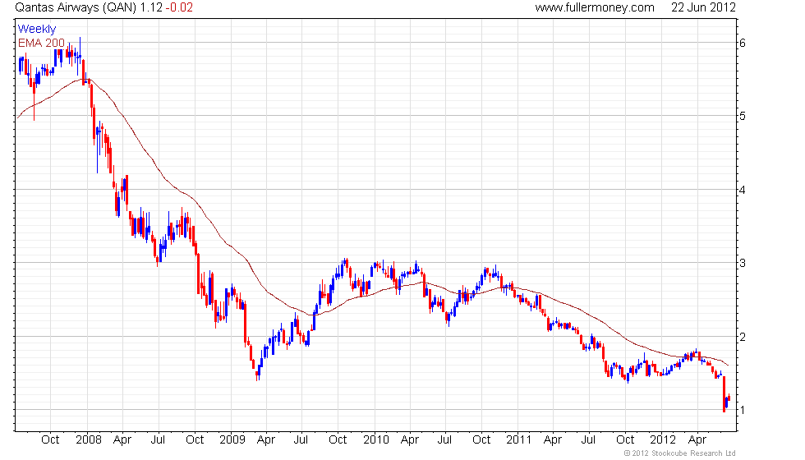Click the 2012 label on the time axis
This screenshot has width=805, height=460.
click(x=663, y=440)
